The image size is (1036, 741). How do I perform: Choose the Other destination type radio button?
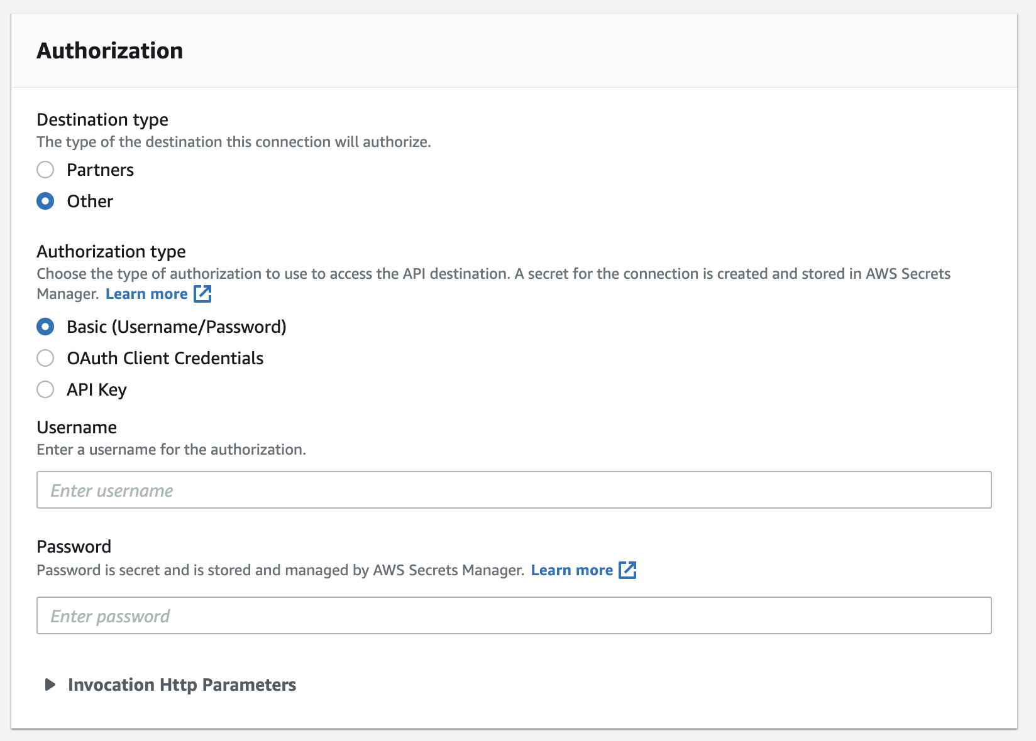point(45,201)
